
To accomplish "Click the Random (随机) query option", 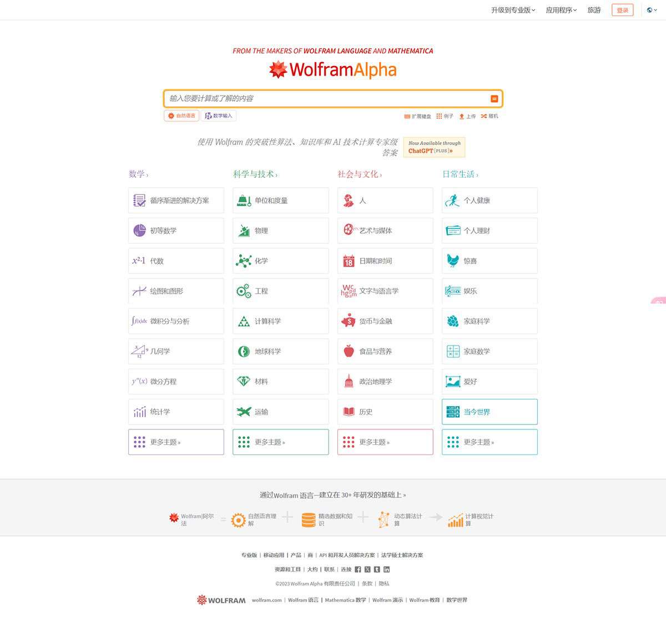I will pos(490,116).
